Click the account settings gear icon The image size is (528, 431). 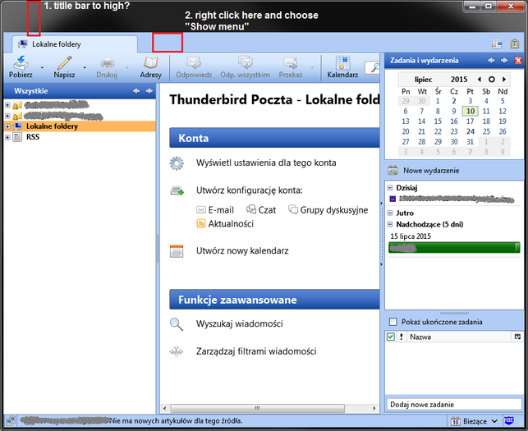[x=177, y=163]
